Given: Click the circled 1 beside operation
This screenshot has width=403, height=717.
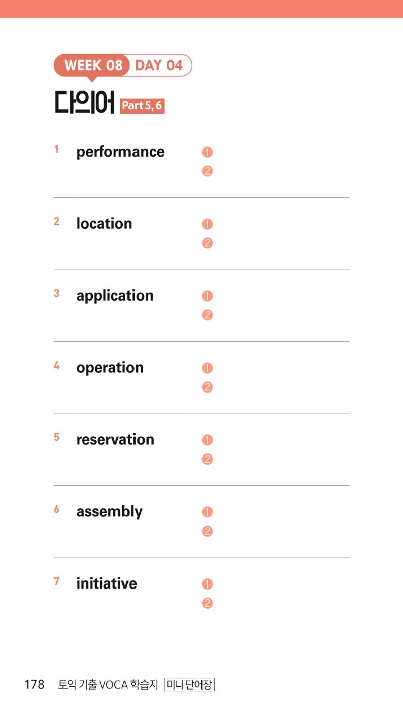Looking at the screenshot, I should (x=207, y=368).
